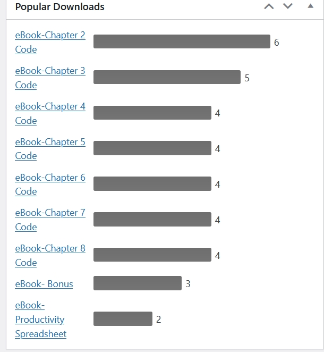Open eBook- Productivity Spreadsheet link
324x352 pixels.
tap(40, 320)
